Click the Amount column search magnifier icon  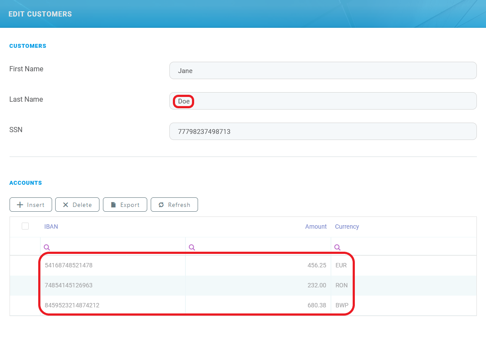pyautogui.click(x=192, y=247)
